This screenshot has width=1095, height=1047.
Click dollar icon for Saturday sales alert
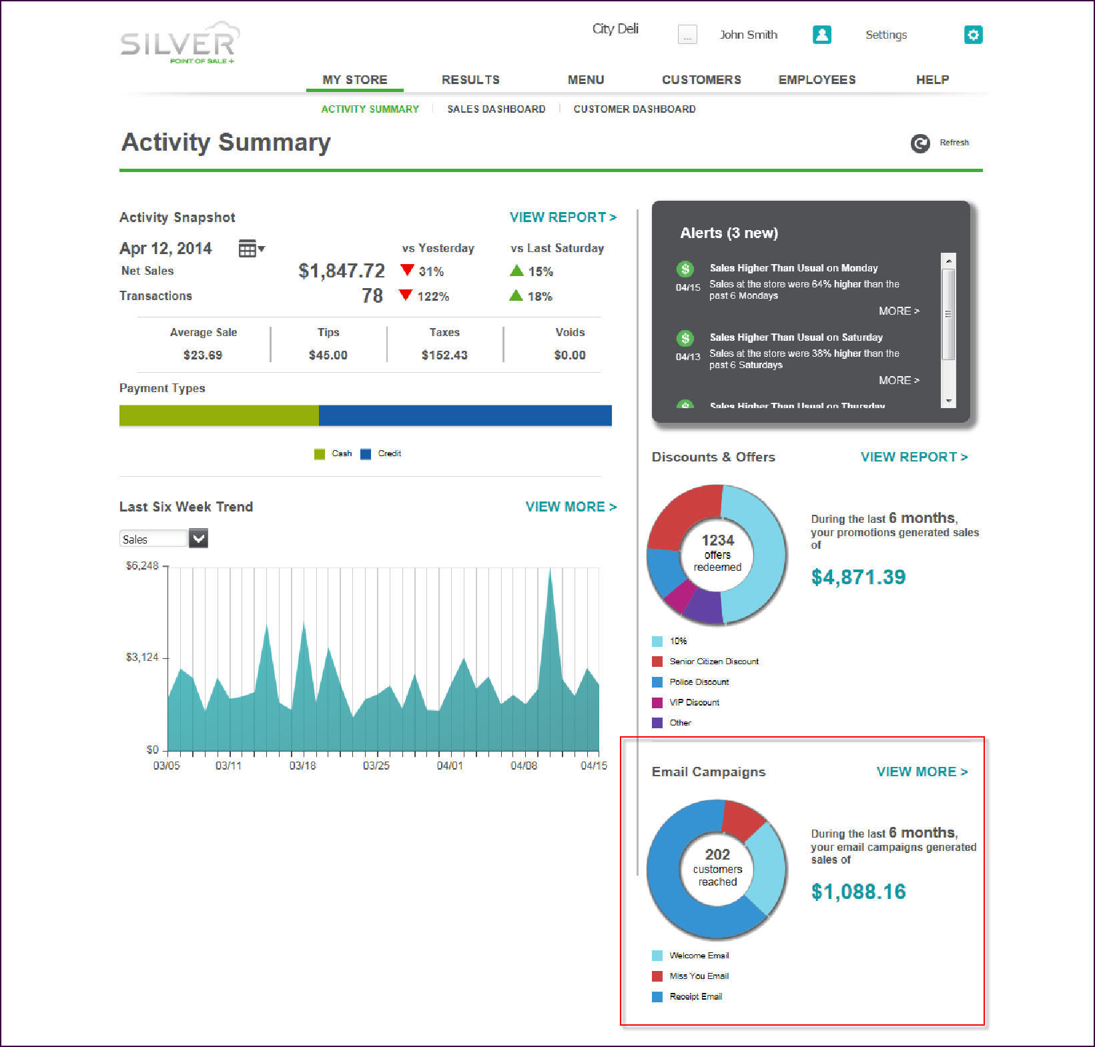point(685,338)
